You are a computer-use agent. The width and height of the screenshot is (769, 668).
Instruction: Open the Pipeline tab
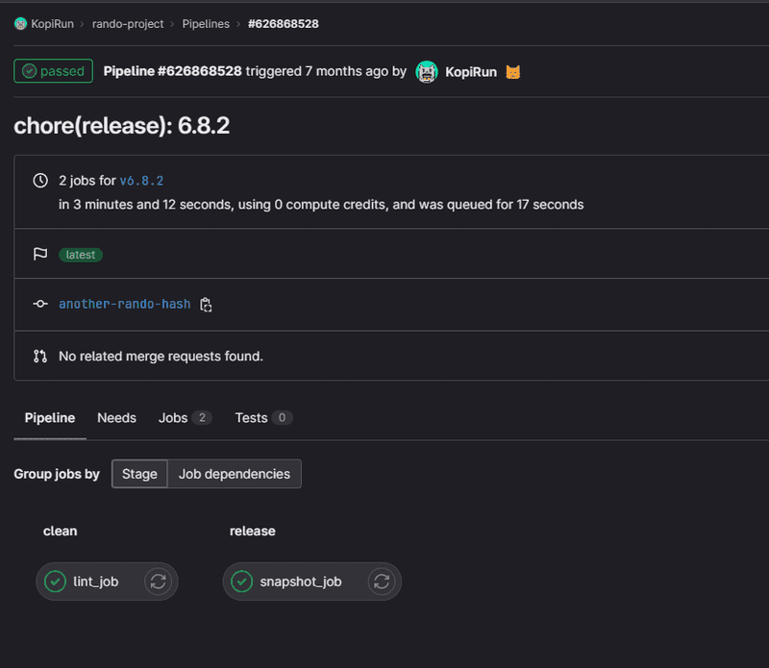click(50, 418)
